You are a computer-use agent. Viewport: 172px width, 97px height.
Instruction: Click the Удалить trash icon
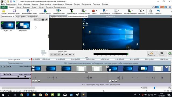pos(150,11)
